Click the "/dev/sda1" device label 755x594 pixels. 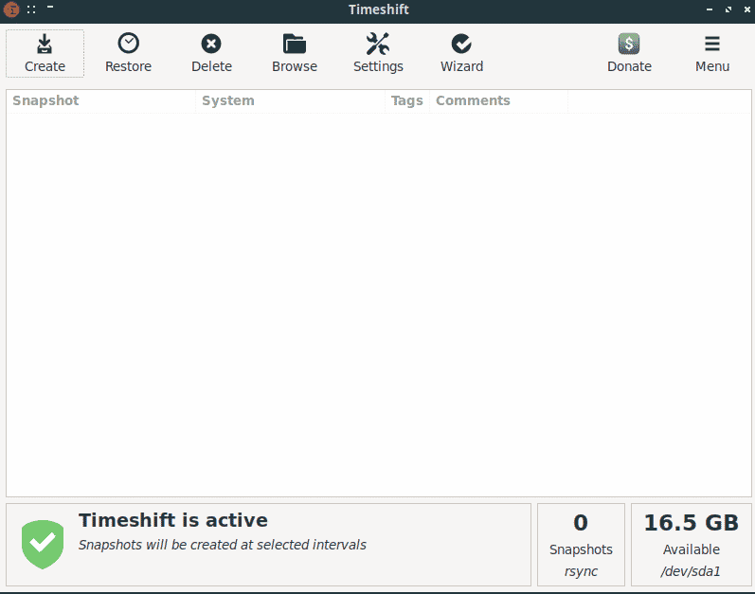[691, 571]
